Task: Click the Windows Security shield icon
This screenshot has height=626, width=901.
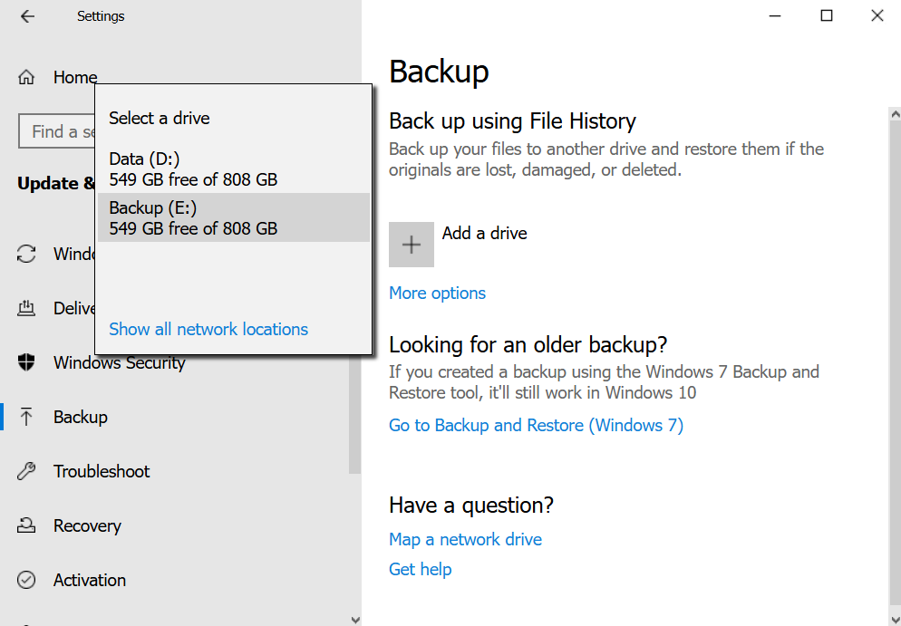Action: point(27,362)
